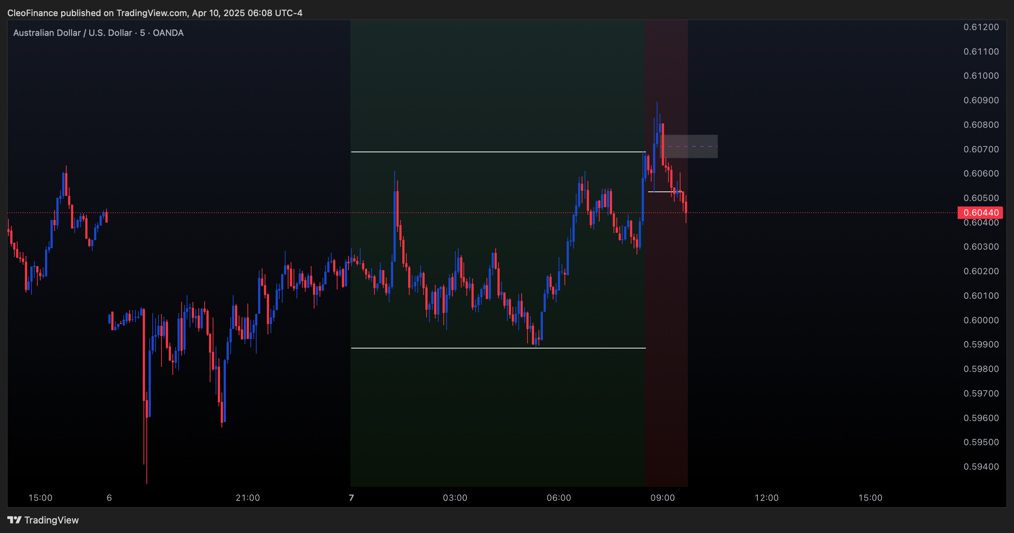The image size is (1014, 533).
Task: Click the 0.61200 price axis label
Action: coord(981,27)
